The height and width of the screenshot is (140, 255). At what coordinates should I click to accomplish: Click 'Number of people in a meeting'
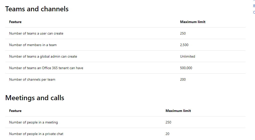click(x=34, y=122)
